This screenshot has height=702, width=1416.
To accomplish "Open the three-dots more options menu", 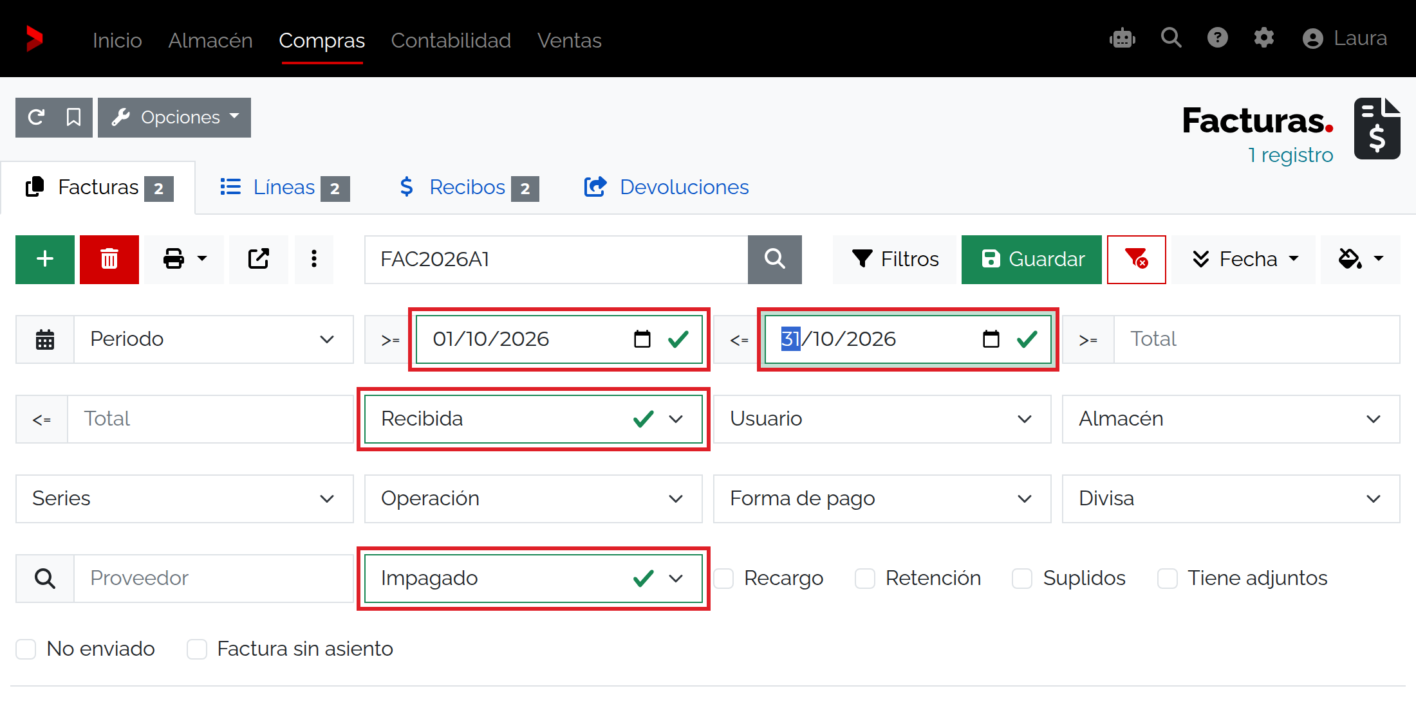I will 314,260.
